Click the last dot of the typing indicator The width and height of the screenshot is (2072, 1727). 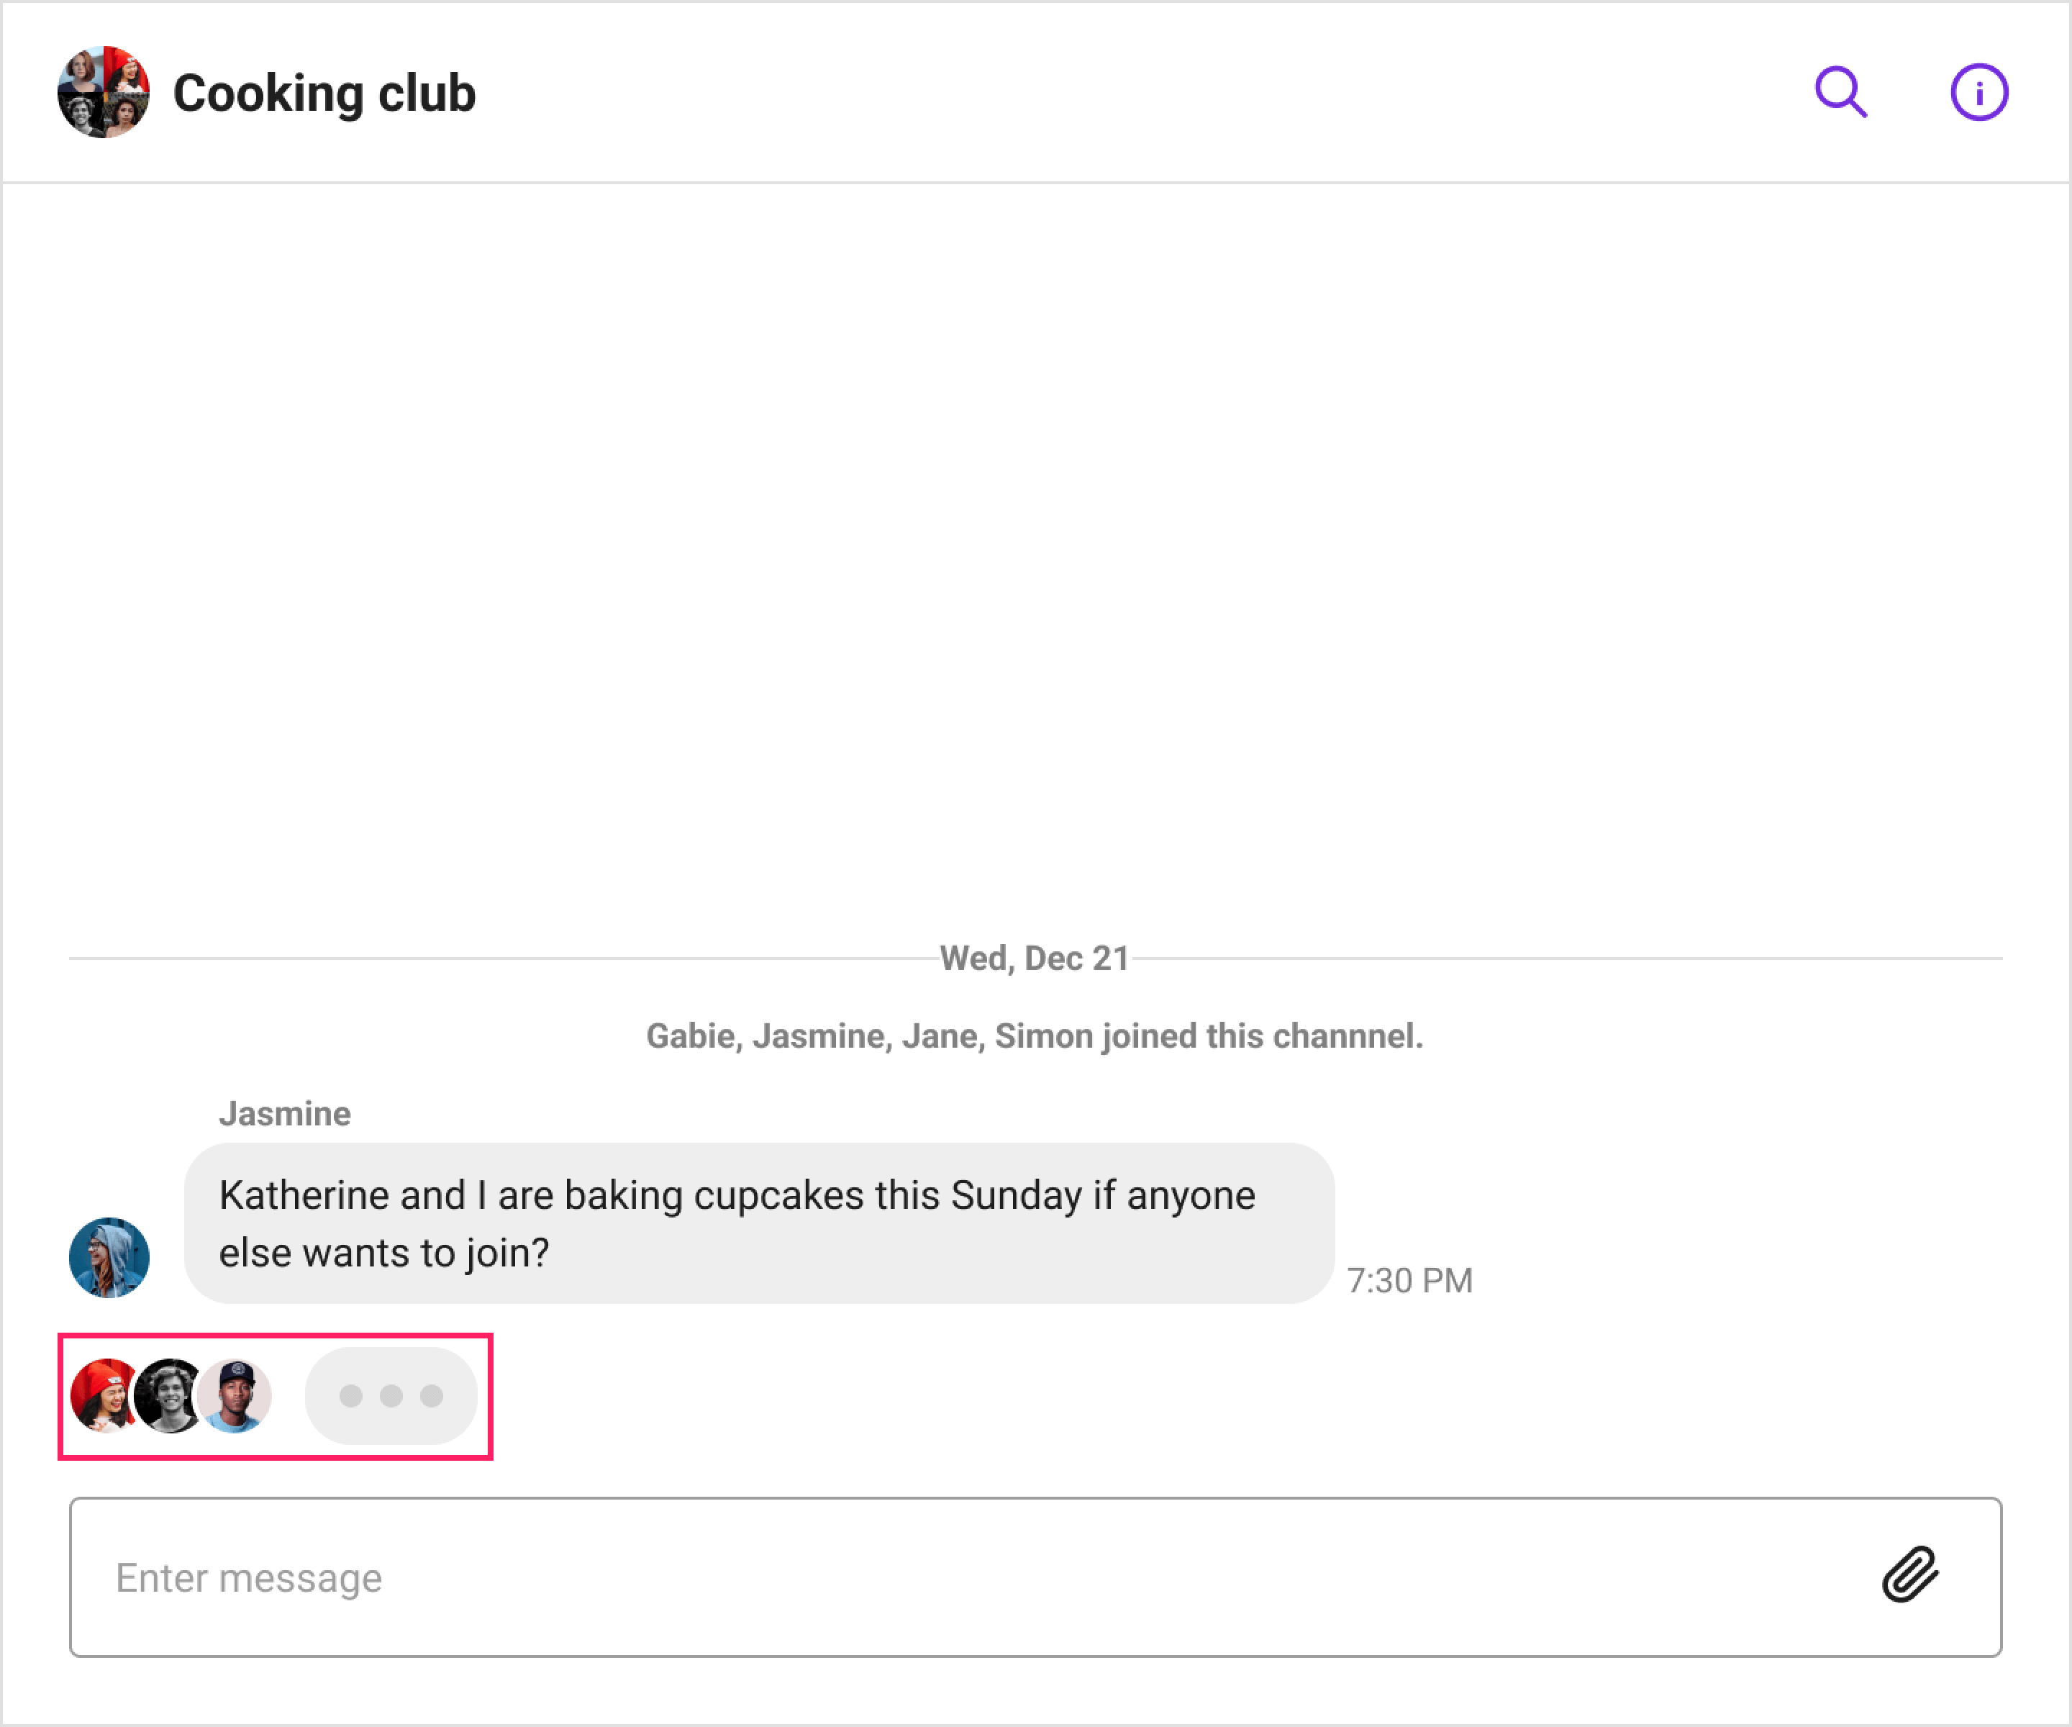[432, 1395]
